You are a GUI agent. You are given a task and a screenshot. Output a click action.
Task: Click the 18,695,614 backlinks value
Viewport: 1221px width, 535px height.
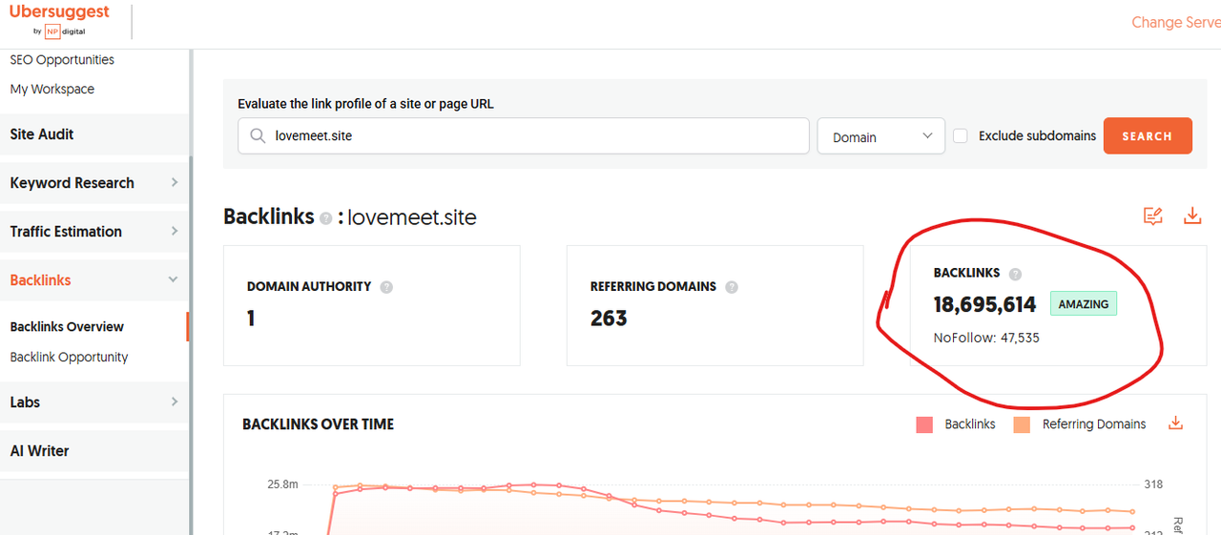point(984,304)
